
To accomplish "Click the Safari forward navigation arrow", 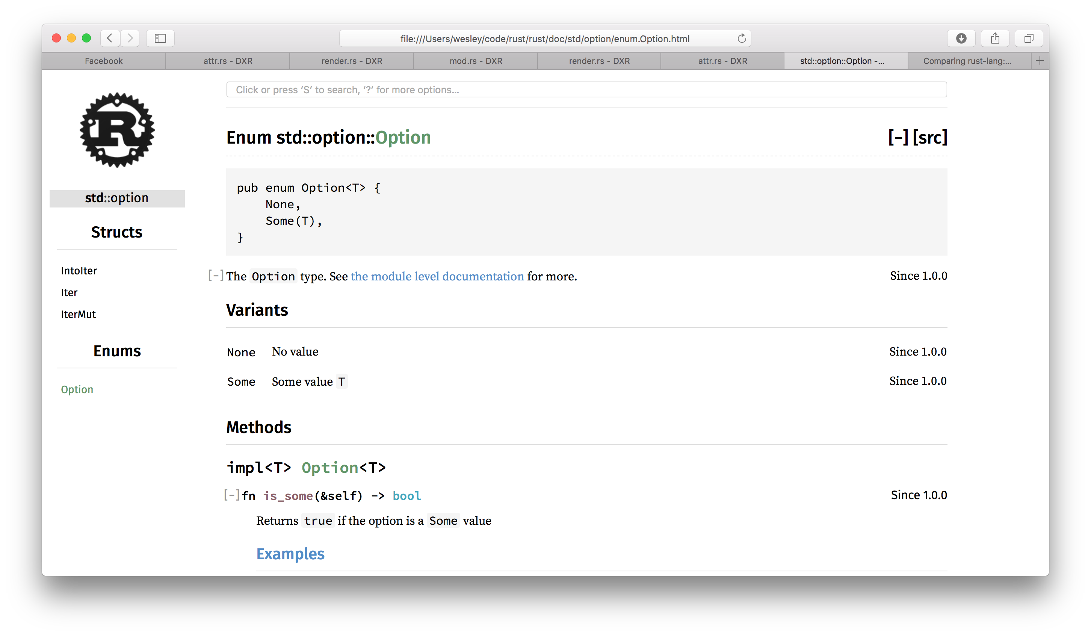I will click(x=130, y=38).
